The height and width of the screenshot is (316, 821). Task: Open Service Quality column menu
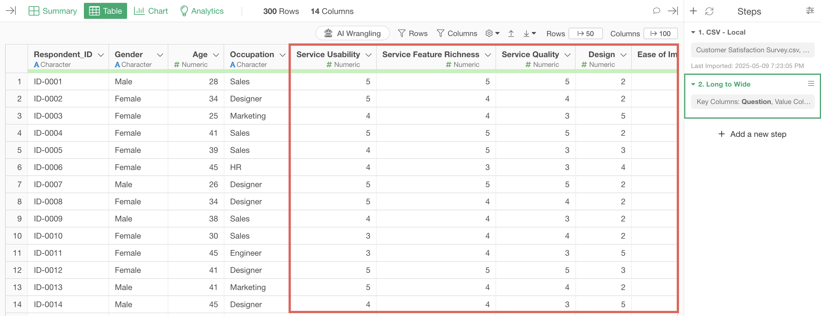pyautogui.click(x=567, y=55)
